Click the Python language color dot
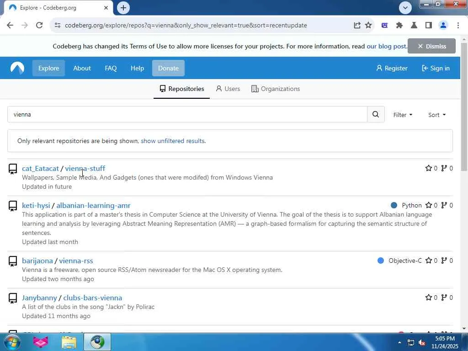The height and width of the screenshot is (351, 468). tap(394, 205)
